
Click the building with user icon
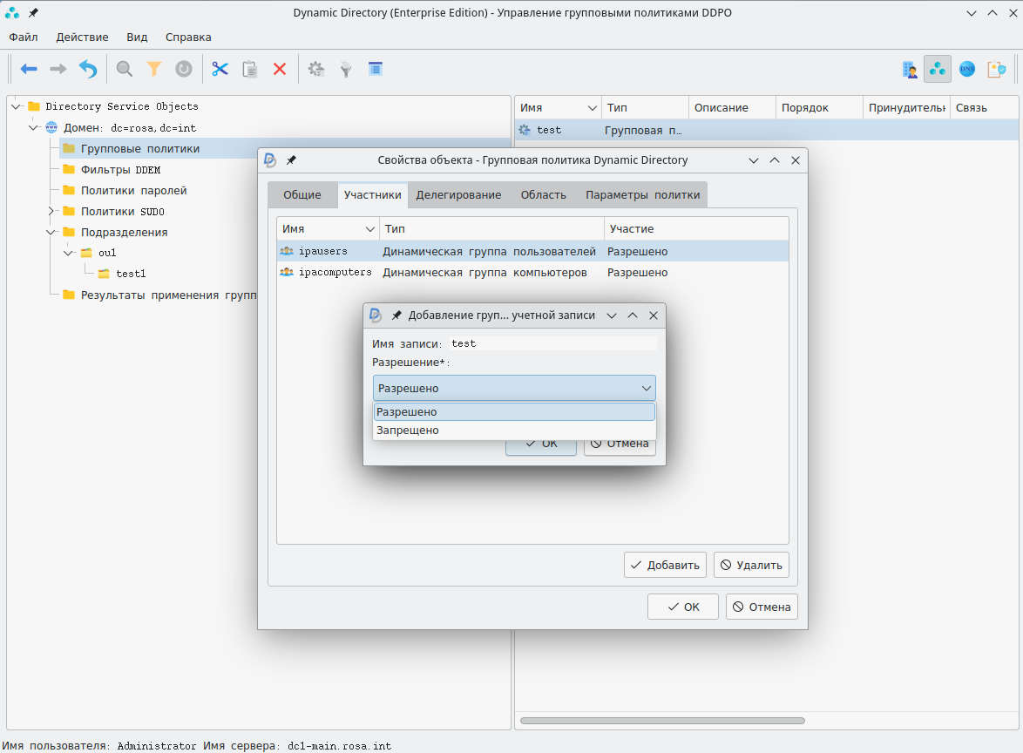(x=911, y=69)
